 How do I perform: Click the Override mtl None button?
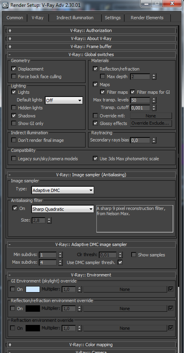pos(151,116)
